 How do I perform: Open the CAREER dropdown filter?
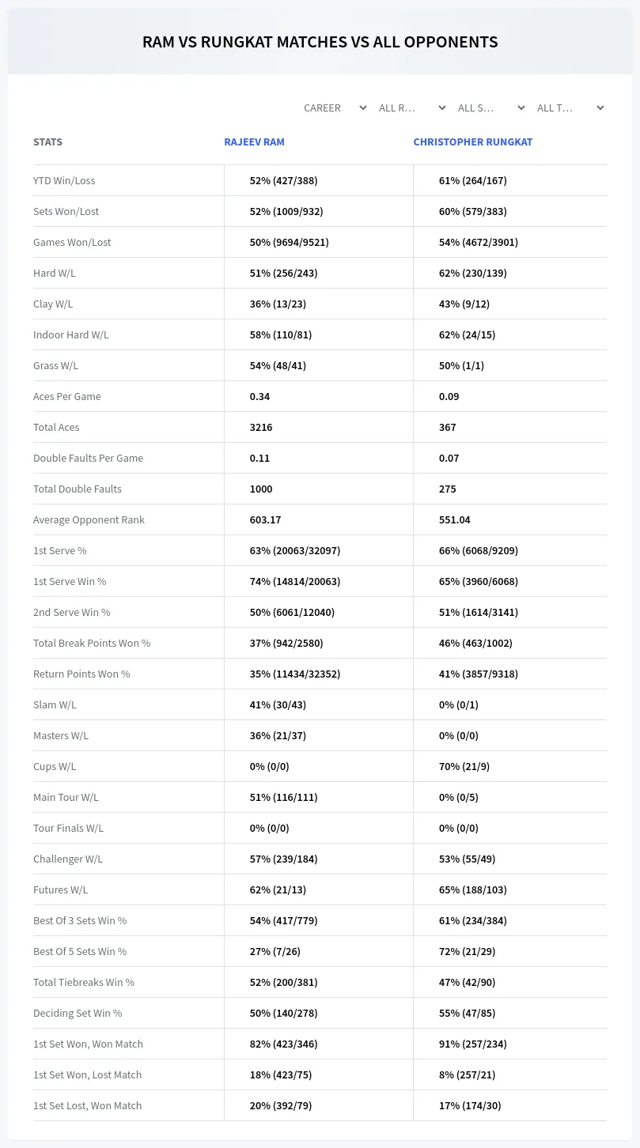335,108
